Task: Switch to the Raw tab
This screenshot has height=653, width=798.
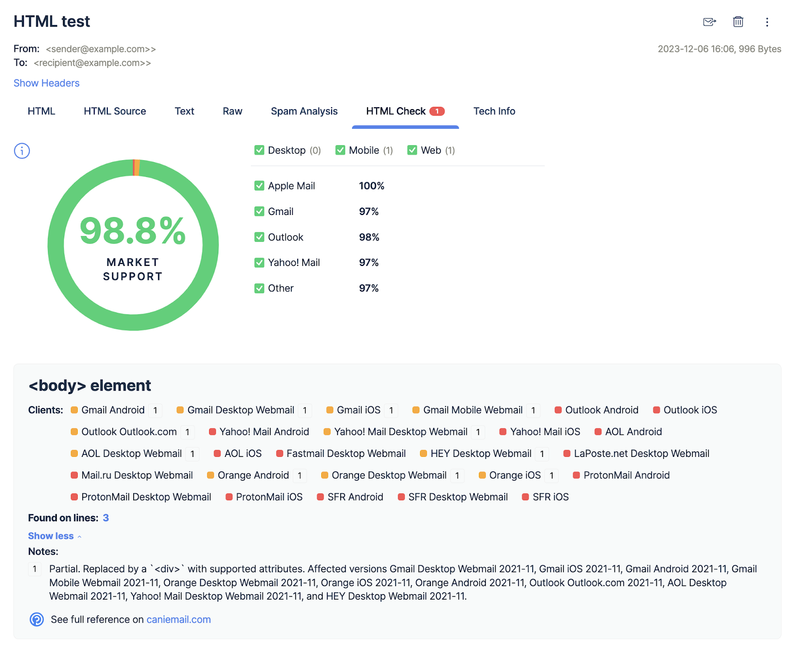Action: 232,111
